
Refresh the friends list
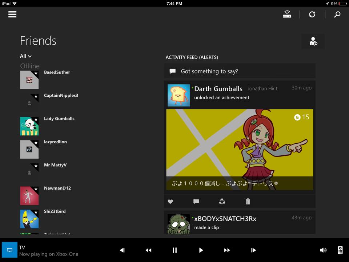click(x=312, y=14)
